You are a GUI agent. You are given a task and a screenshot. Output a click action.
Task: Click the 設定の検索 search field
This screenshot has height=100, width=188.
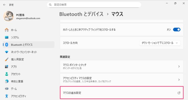click(x=94, y=5)
